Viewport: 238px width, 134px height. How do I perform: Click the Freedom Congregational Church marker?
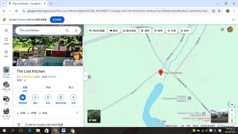(x=189, y=98)
